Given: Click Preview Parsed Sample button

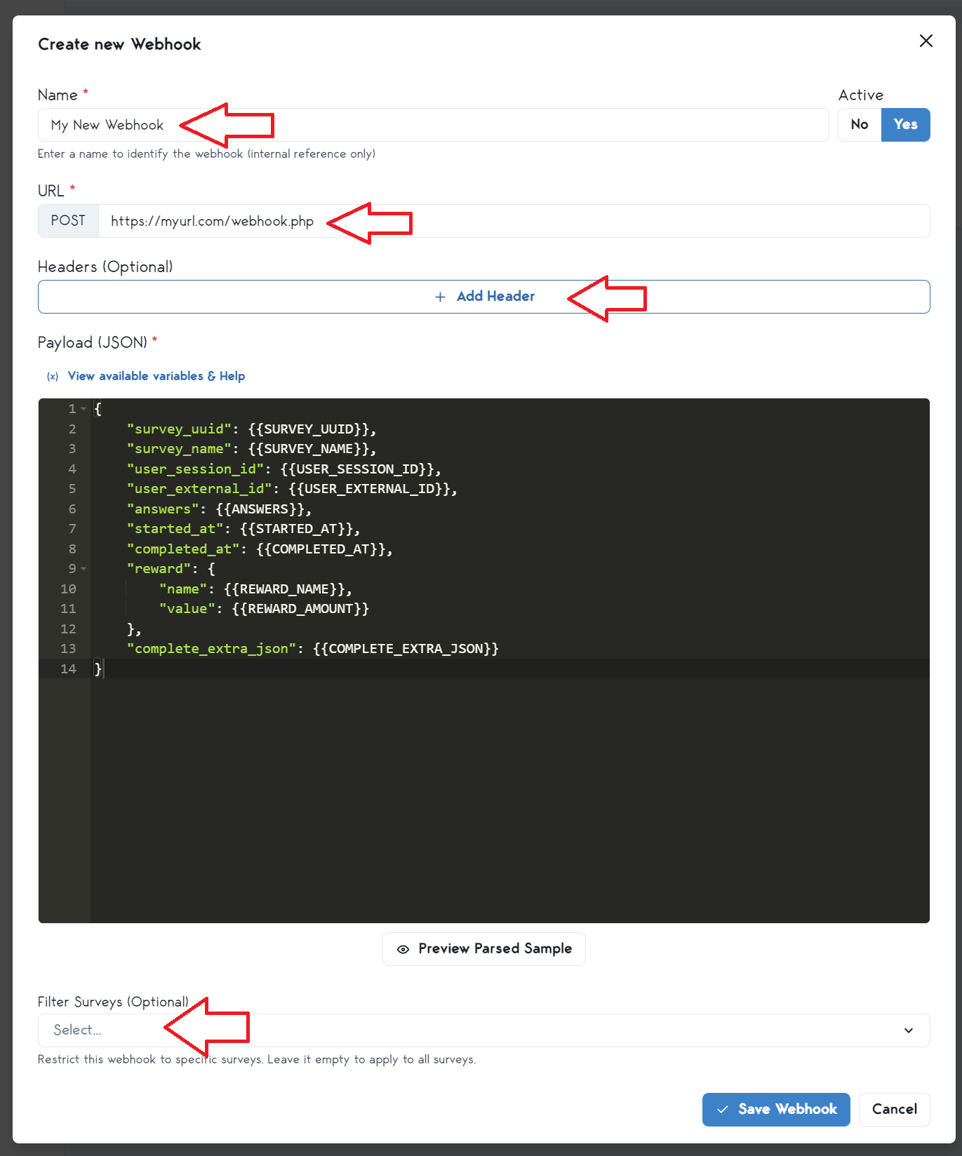Looking at the screenshot, I should [x=483, y=949].
